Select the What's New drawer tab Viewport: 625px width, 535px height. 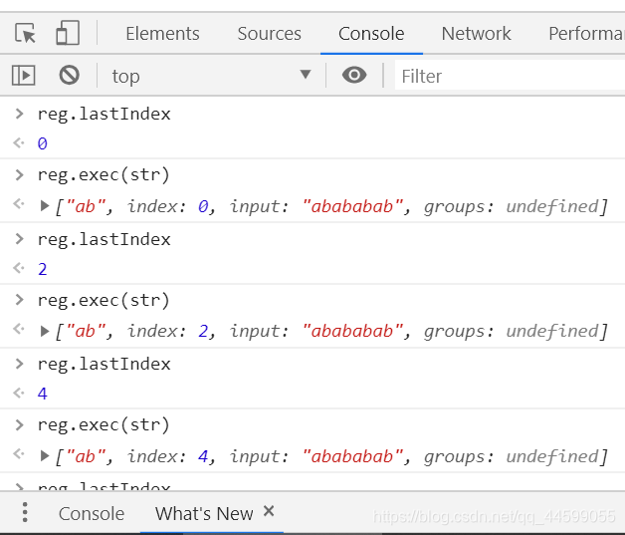point(204,514)
